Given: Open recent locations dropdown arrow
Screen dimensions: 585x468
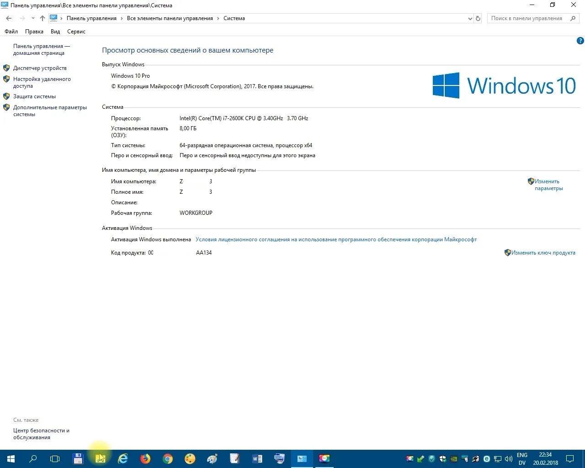Looking at the screenshot, I should (x=33, y=18).
